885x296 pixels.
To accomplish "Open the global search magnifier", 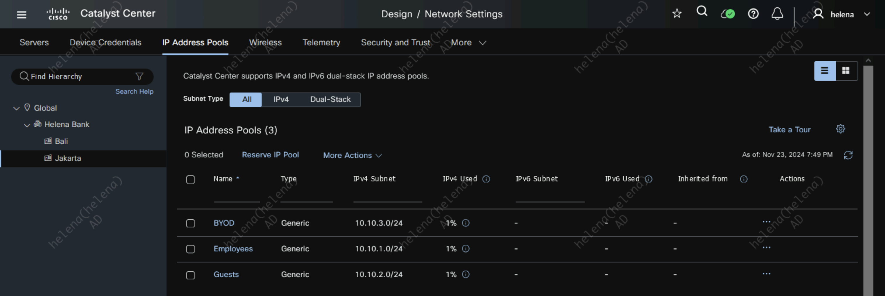I will point(702,12).
